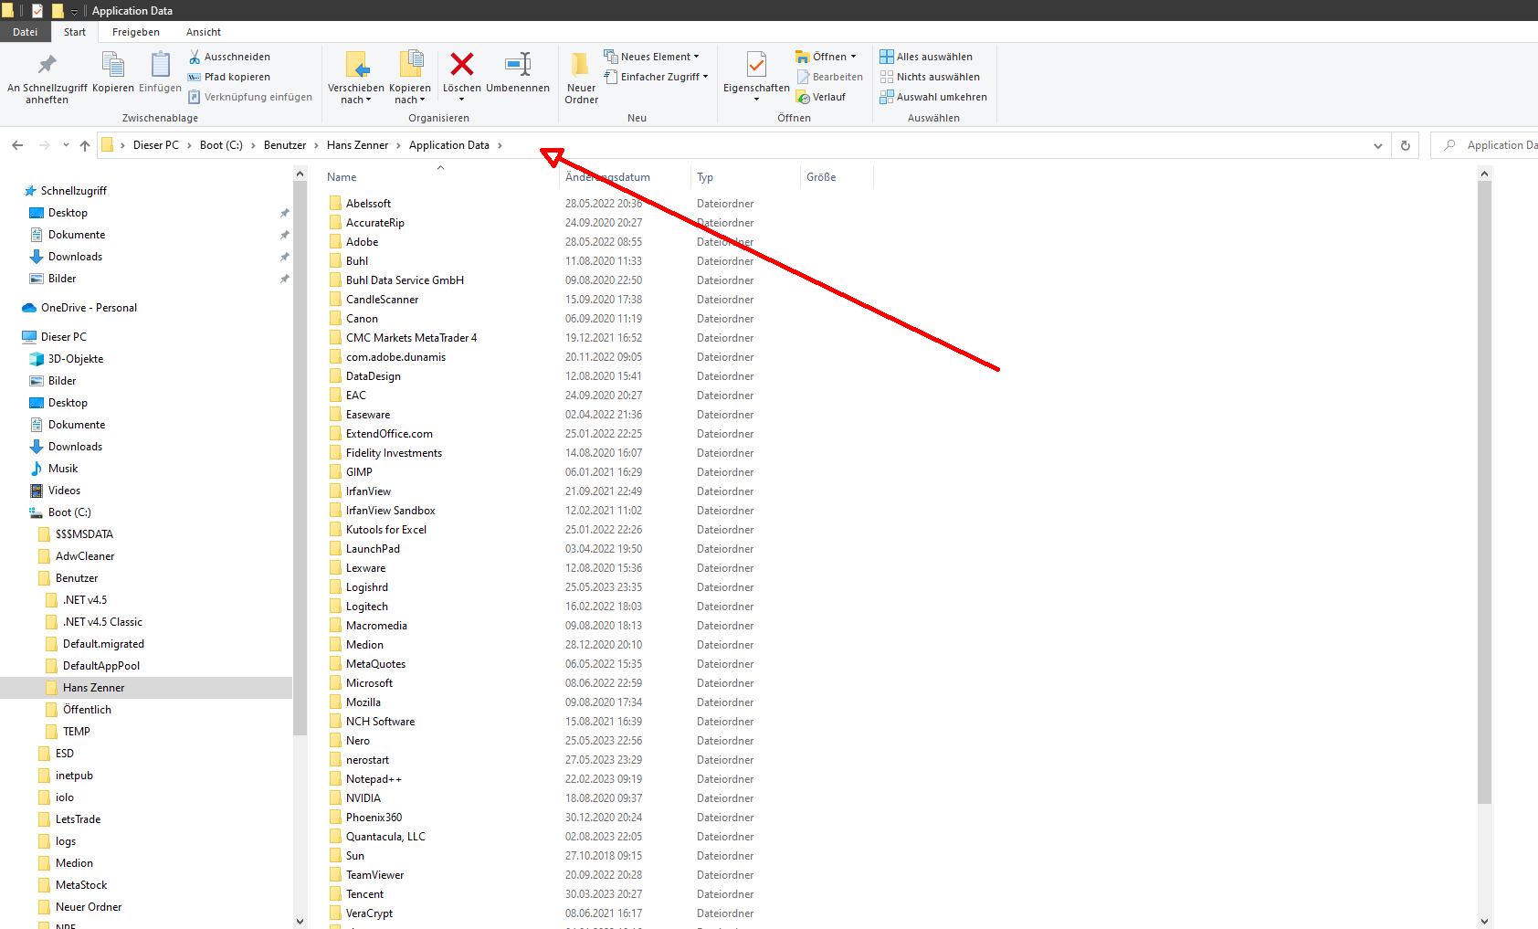Sort by Größe column header

pyautogui.click(x=836, y=177)
